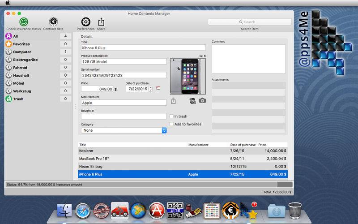The width and height of the screenshot is (358, 224).
Task: Click the Product description field
Action: (x=124, y=61)
